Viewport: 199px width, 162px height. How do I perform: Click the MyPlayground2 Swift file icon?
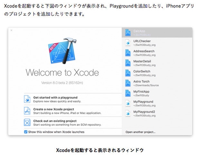[128, 113]
